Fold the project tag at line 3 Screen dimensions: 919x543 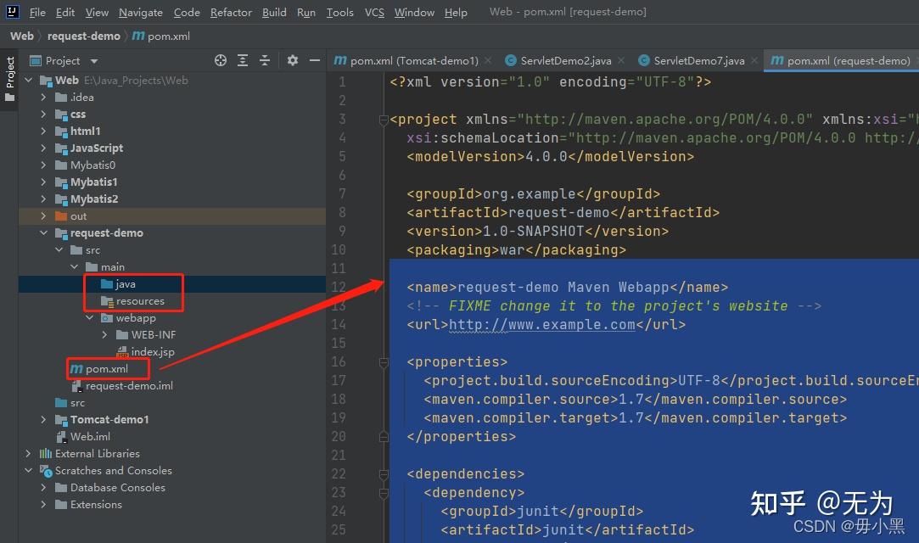click(384, 120)
